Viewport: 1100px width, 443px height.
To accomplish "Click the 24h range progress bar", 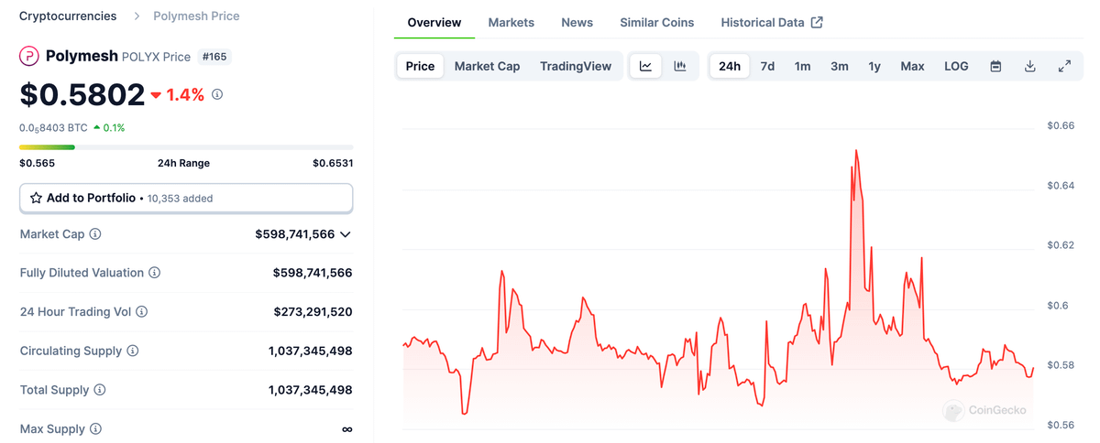I will 186,146.
